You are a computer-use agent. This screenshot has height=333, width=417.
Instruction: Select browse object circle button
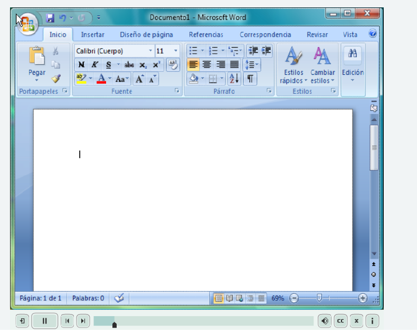pos(374,275)
